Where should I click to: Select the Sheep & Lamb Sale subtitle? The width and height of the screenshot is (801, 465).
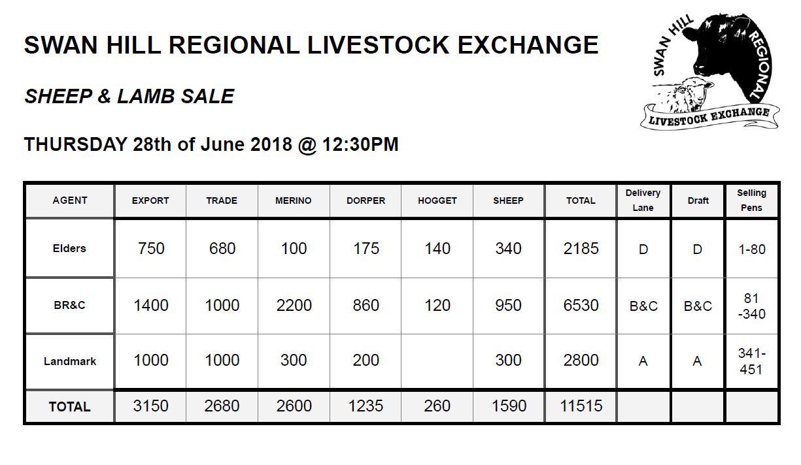[129, 97]
